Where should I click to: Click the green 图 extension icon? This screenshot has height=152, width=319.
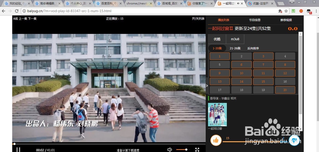[x=293, y=11]
